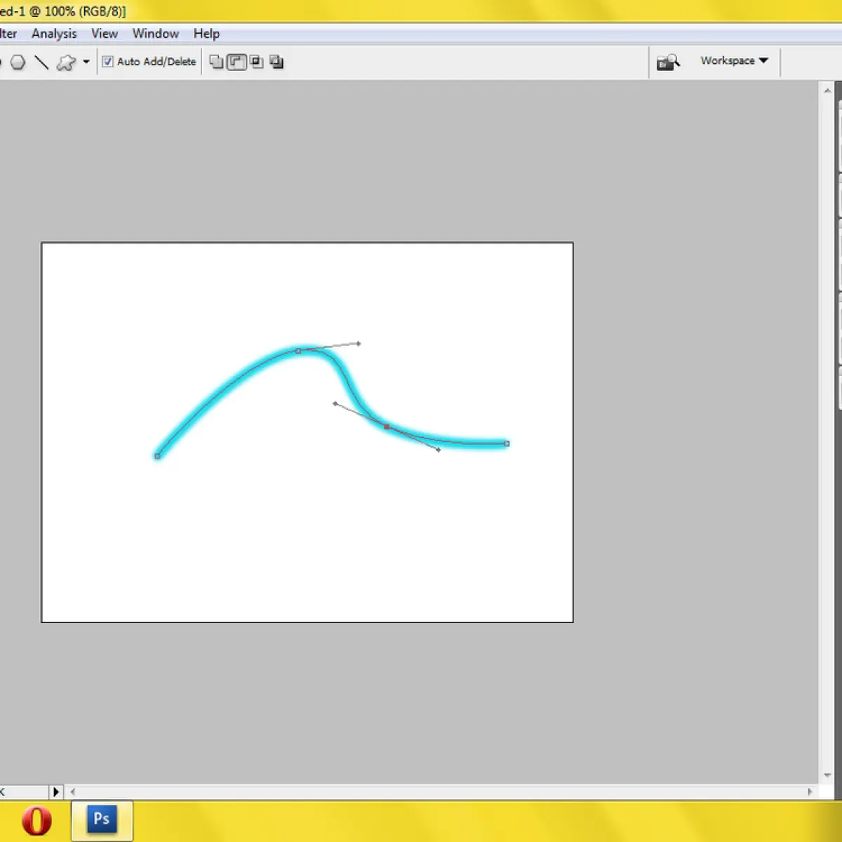The width and height of the screenshot is (842, 842).
Task: Select the Custom Shape tool
Action: coord(66,62)
